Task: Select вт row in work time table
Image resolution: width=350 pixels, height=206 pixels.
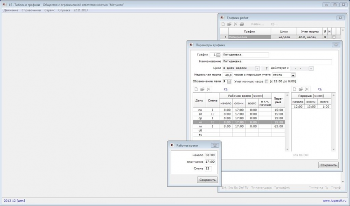Action: [239, 114]
